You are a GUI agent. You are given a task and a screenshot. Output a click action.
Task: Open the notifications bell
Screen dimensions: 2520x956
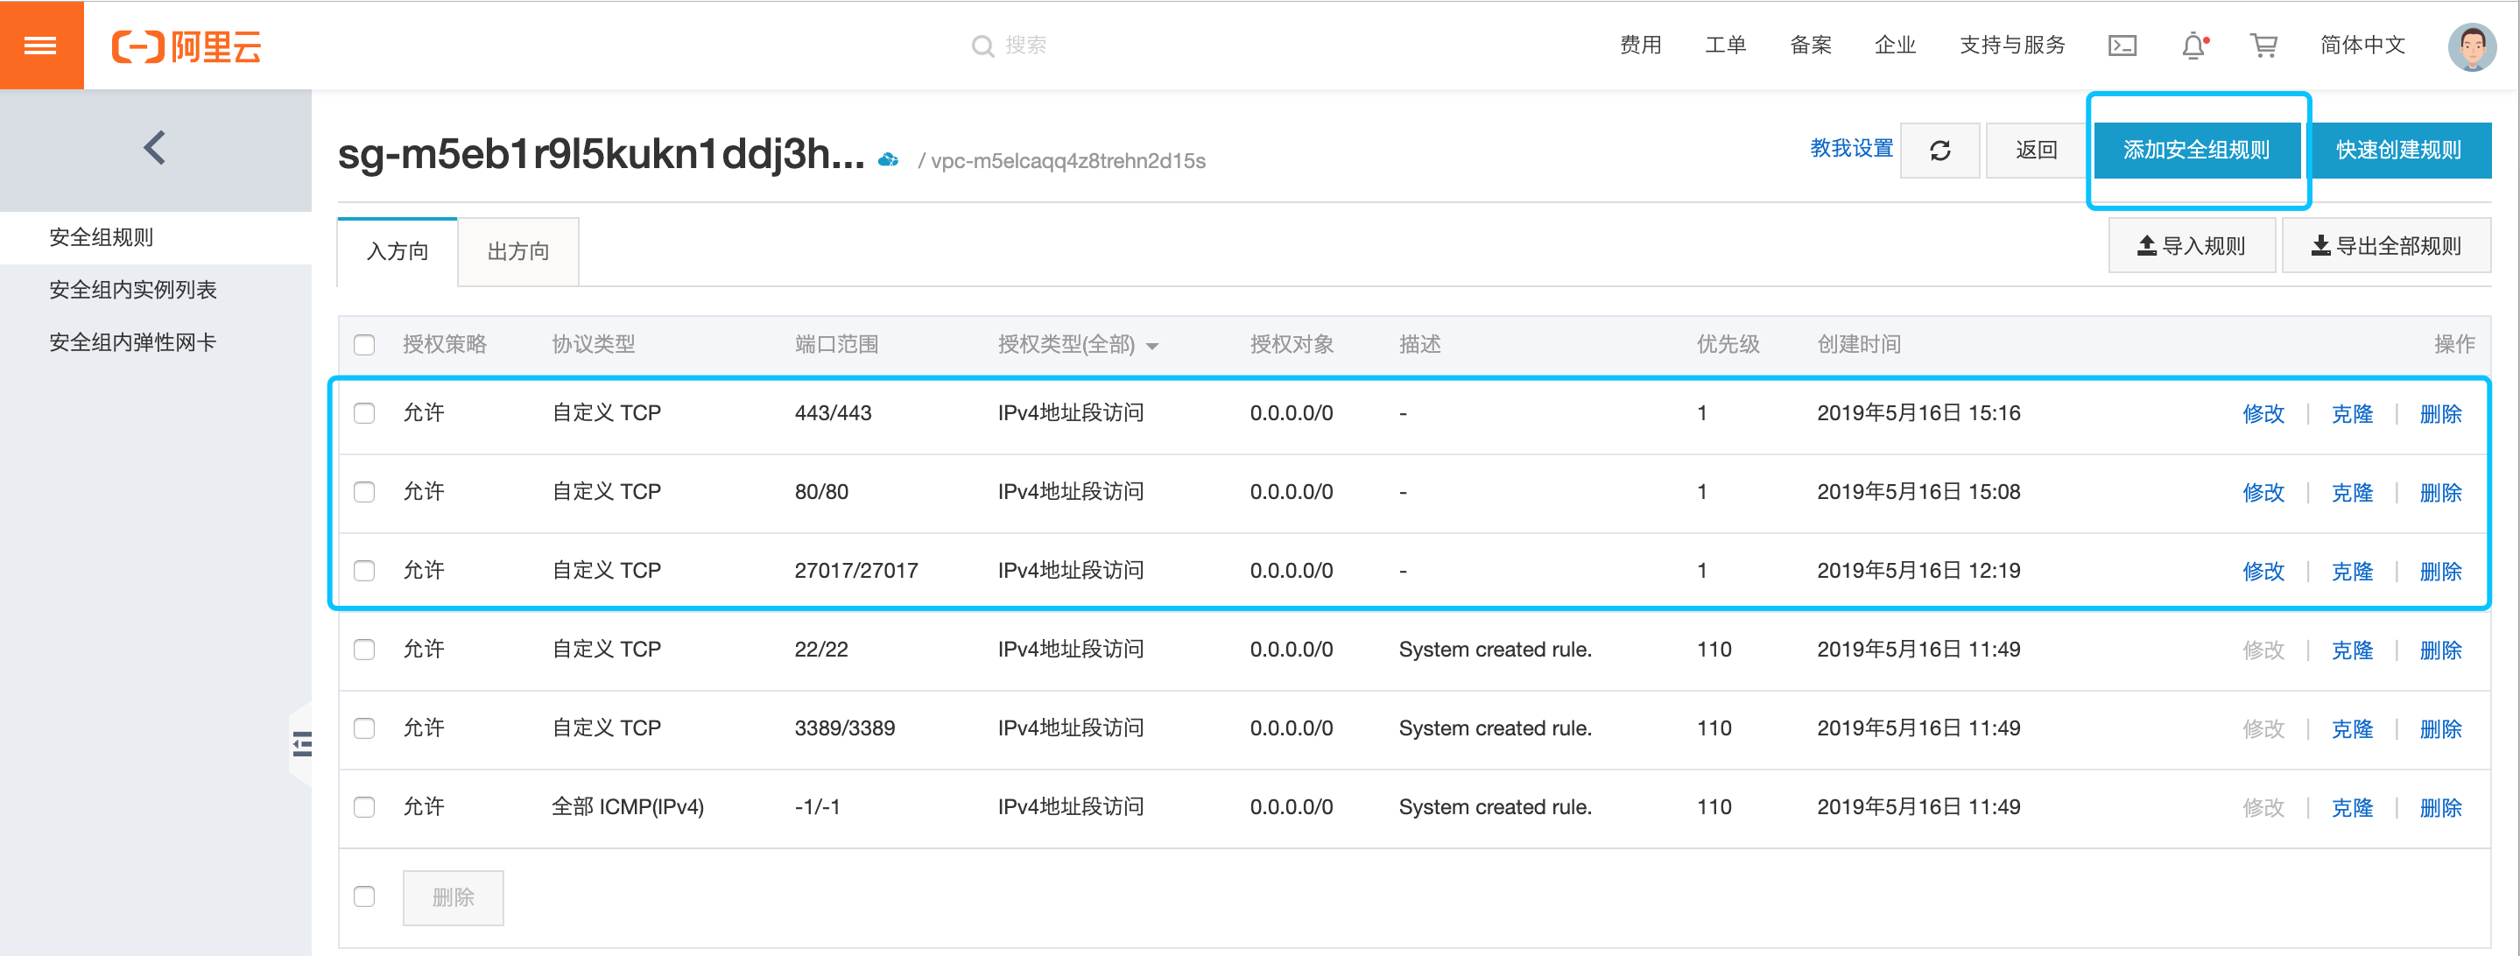click(2193, 45)
